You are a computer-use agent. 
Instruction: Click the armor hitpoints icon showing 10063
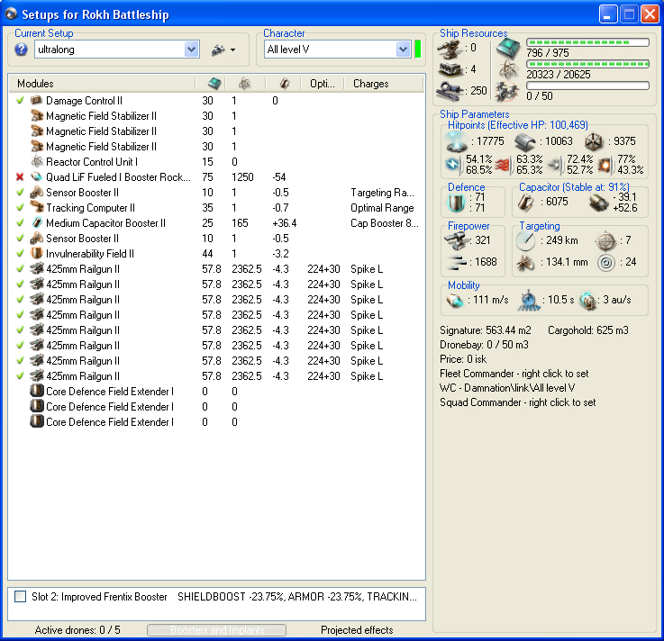point(525,141)
